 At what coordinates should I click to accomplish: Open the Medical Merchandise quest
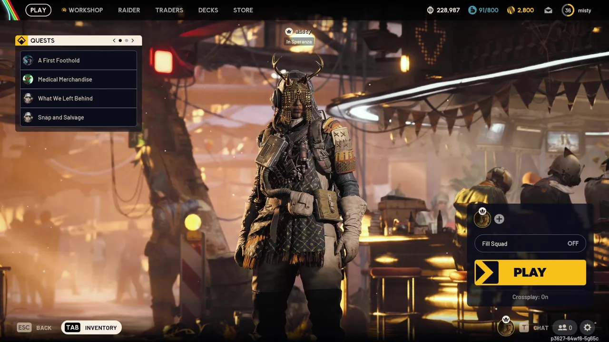(79, 79)
